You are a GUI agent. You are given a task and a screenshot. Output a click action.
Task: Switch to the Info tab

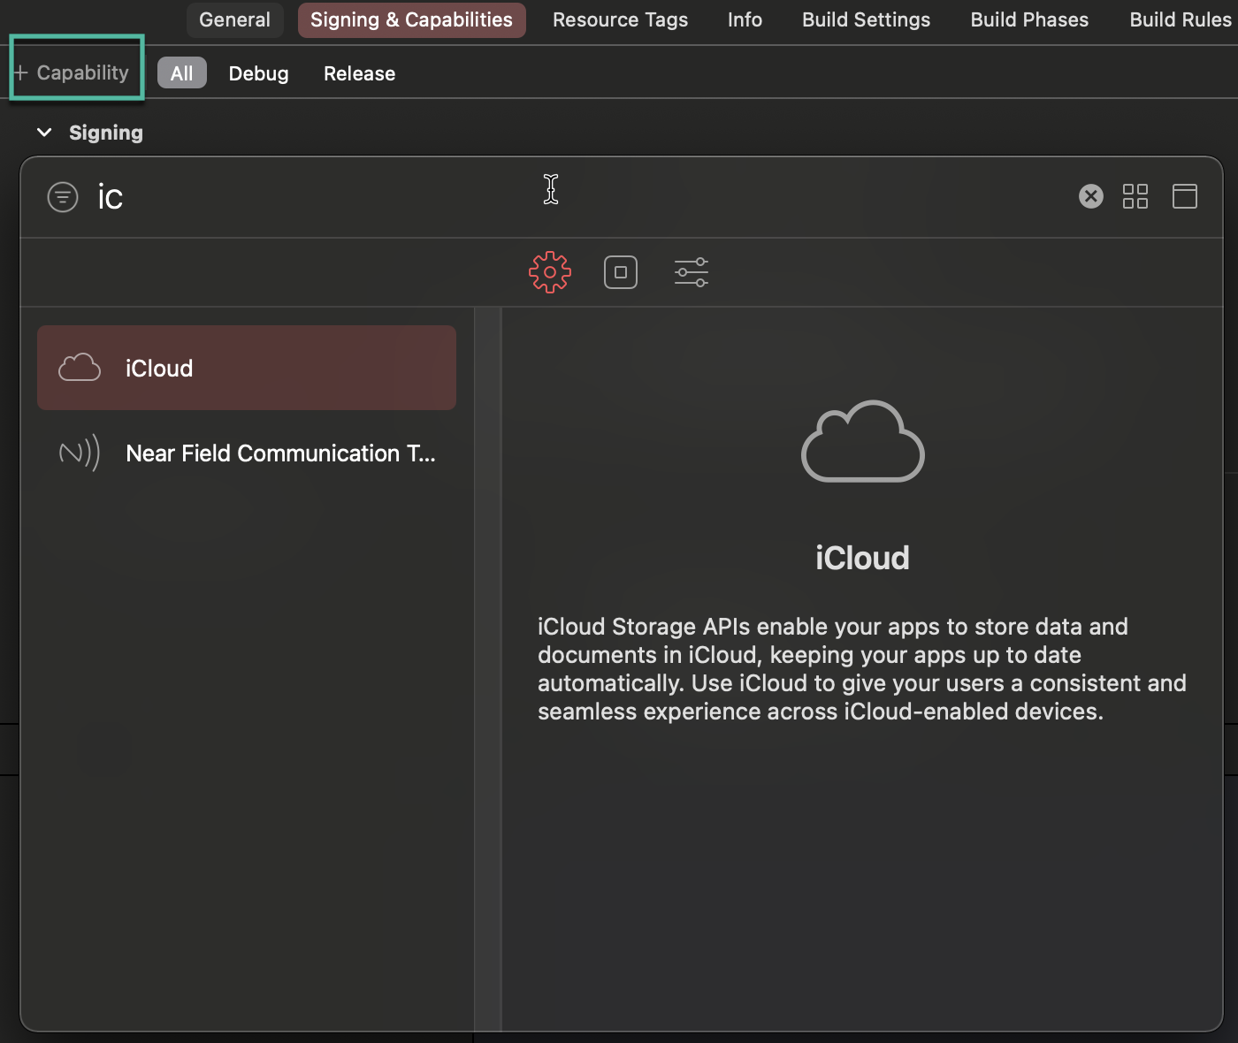click(x=744, y=19)
